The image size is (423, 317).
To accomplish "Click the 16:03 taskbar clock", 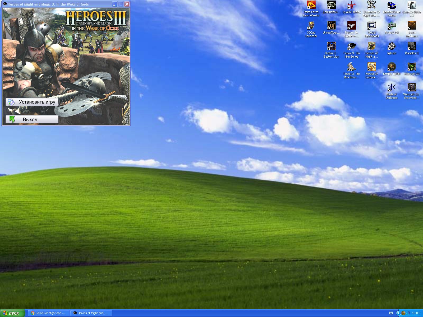I will point(416,313).
